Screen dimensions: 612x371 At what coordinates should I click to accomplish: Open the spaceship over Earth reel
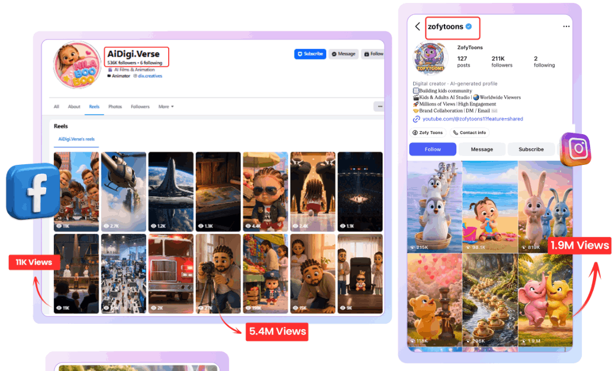171,192
